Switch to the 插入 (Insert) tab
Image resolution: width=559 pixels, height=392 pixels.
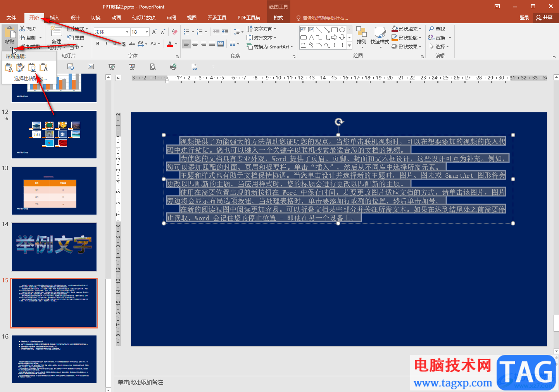point(55,17)
